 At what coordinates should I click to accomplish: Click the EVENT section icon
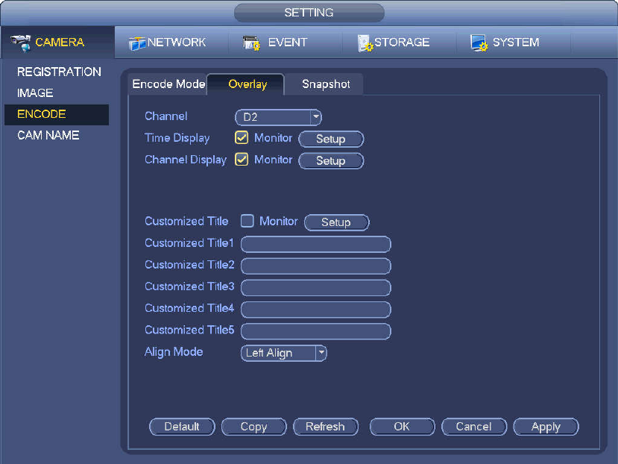[251, 43]
